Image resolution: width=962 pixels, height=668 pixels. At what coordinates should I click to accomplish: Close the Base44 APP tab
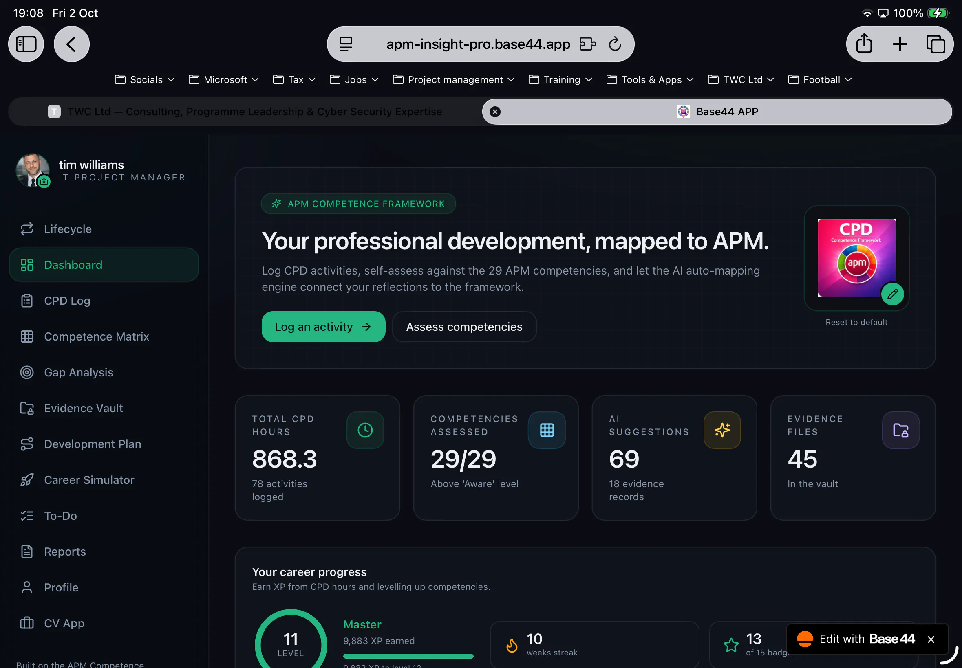coord(495,112)
